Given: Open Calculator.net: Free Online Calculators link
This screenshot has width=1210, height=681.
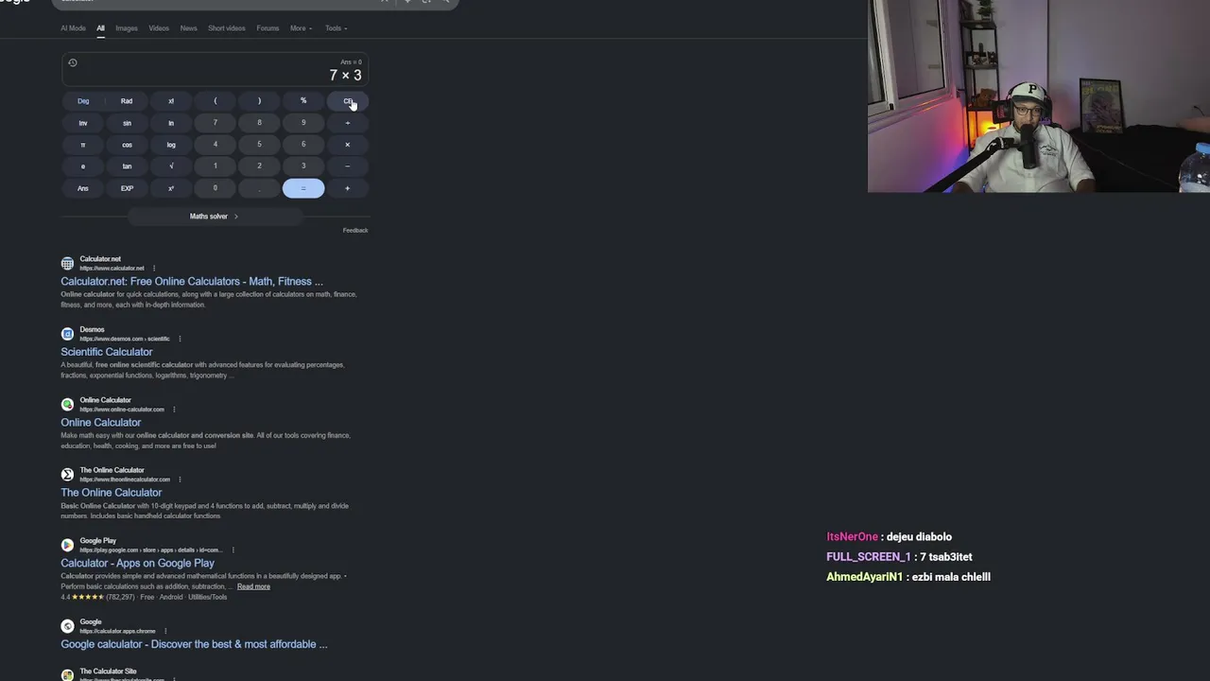Looking at the screenshot, I should click(x=192, y=282).
